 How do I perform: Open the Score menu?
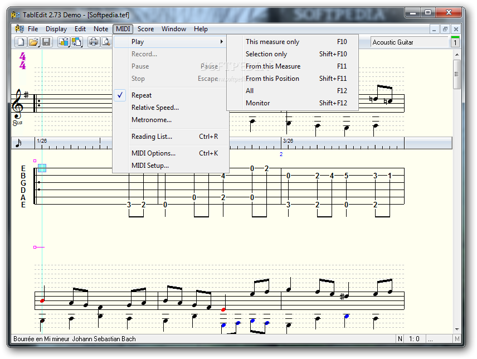[x=145, y=29]
